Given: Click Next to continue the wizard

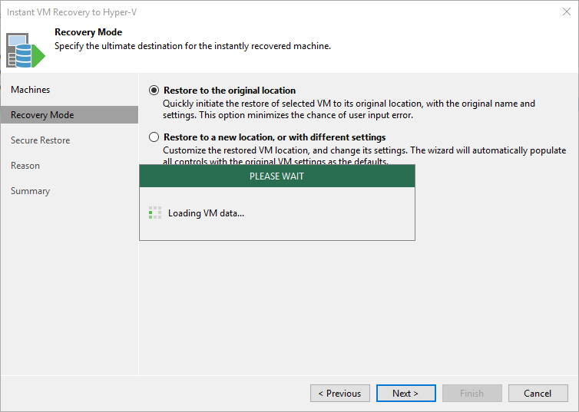Looking at the screenshot, I should pos(405,393).
